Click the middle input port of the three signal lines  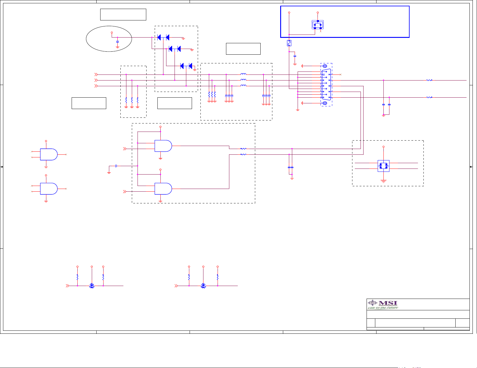click(x=96, y=80)
